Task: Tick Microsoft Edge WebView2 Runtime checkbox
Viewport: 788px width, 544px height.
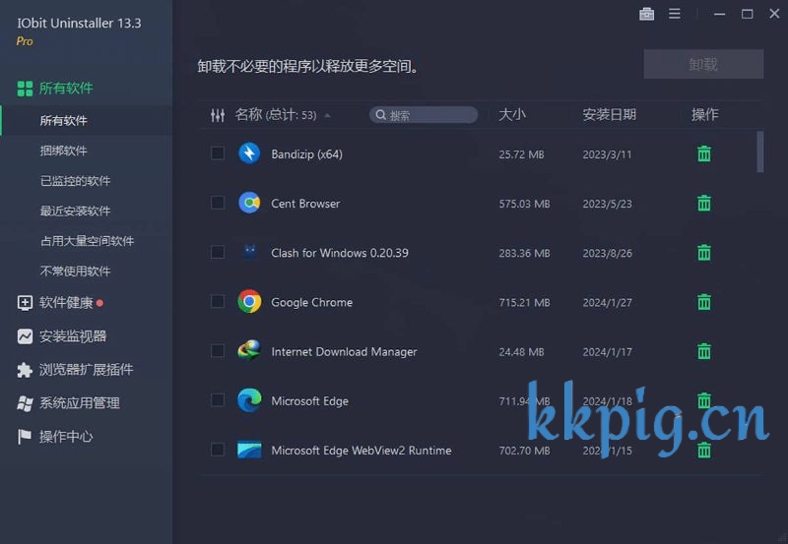Action: pos(218,450)
